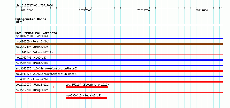Click the chr18:78717480..78717834 region label
This screenshot has height=108, width=230.
34,6
